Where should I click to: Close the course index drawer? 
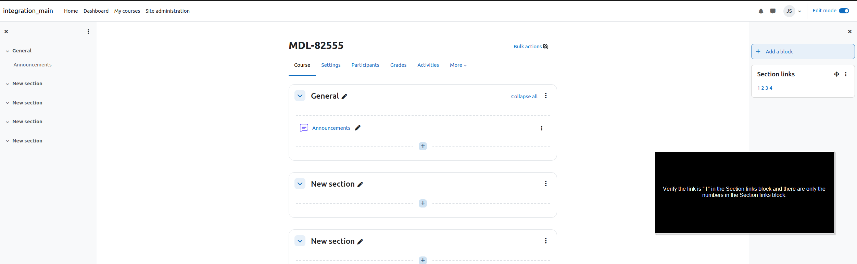(x=6, y=32)
